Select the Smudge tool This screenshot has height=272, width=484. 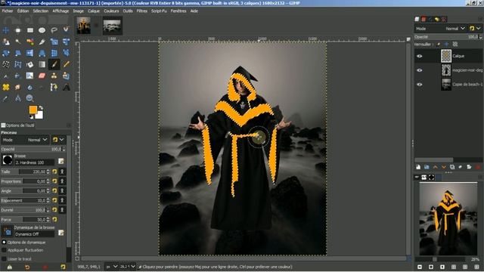18,88
